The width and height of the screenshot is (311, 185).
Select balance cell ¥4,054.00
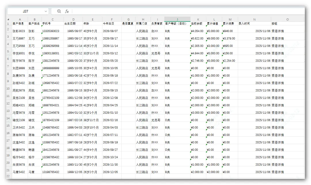[198, 29]
